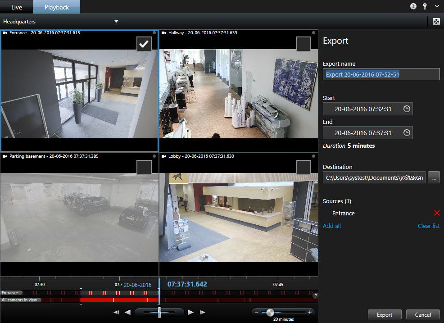Viewport: 444px width, 323px height.
Task: Click the Add all link
Action: 331,226
